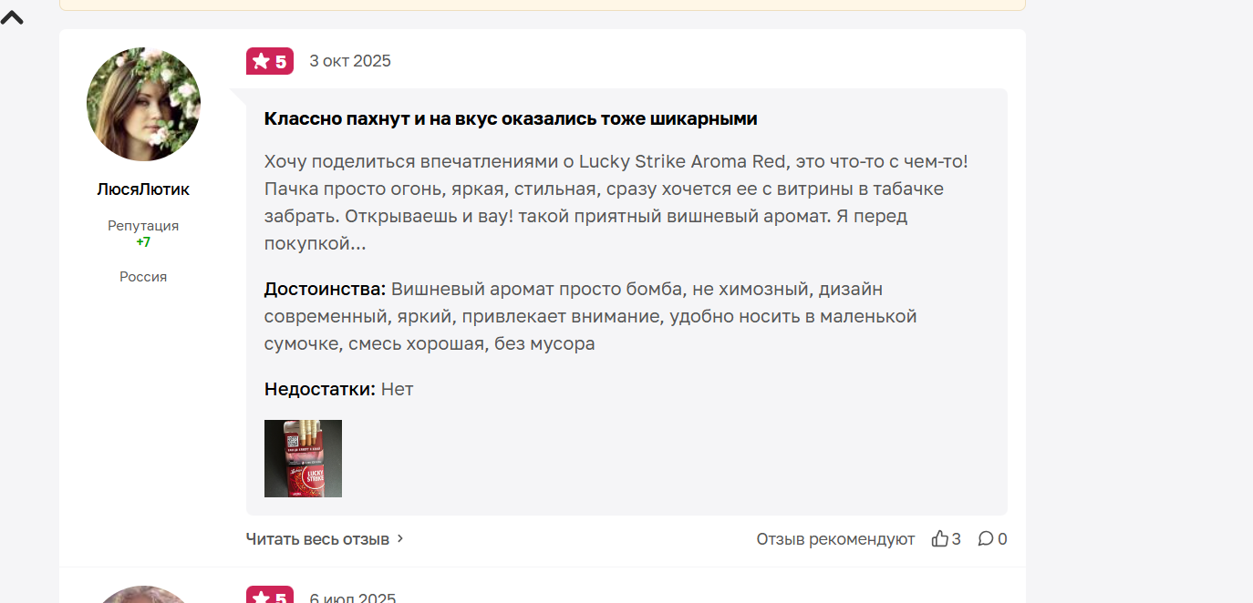Click the comments speech bubble icon
This screenshot has width=1253, height=603.
coord(986,539)
